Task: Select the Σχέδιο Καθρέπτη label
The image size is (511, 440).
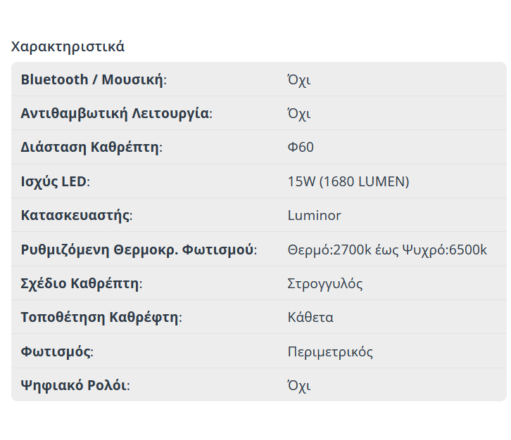Action: (82, 284)
